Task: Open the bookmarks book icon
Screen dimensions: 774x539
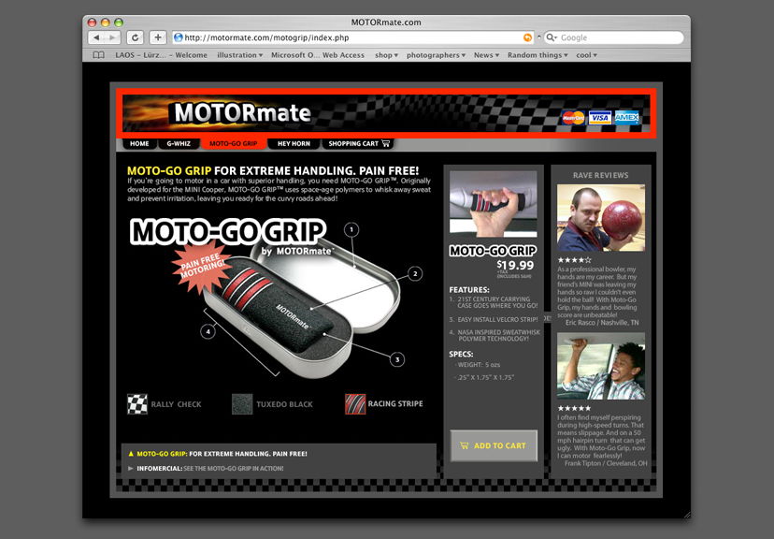Action: [99, 55]
